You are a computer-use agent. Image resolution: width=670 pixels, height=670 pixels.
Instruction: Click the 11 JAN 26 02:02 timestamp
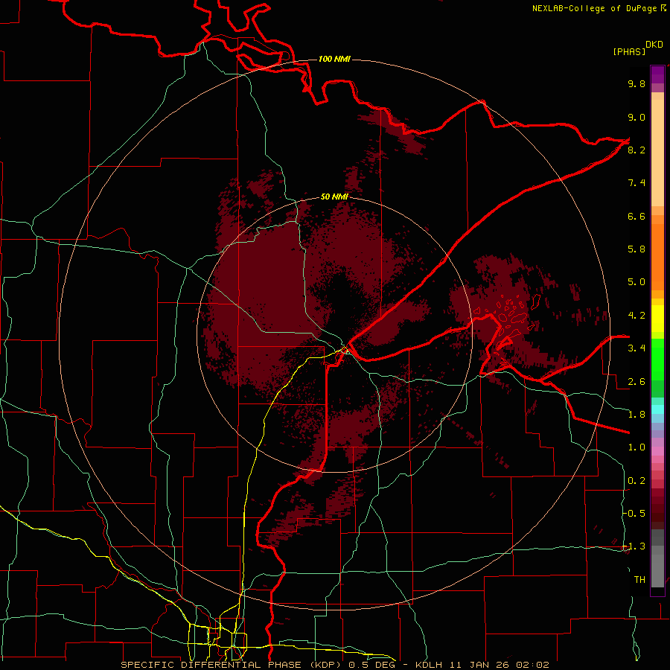498,665
